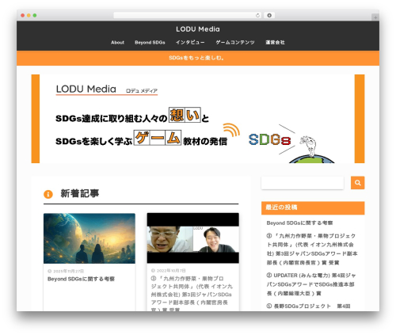Click the orange search button icon
This screenshot has height=335, width=396.
(x=357, y=183)
